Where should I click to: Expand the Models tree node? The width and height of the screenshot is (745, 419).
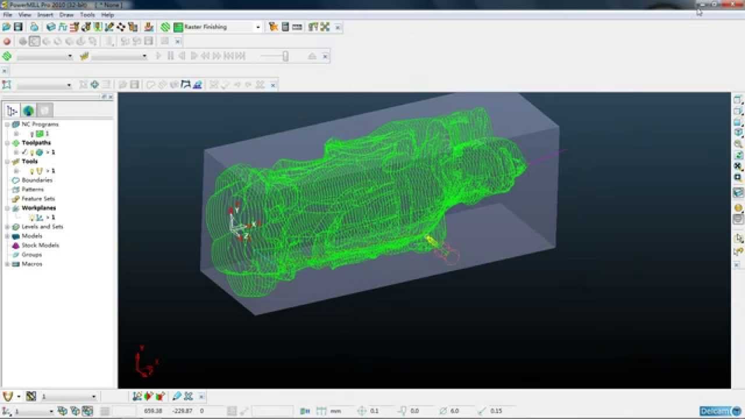pyautogui.click(x=8, y=236)
